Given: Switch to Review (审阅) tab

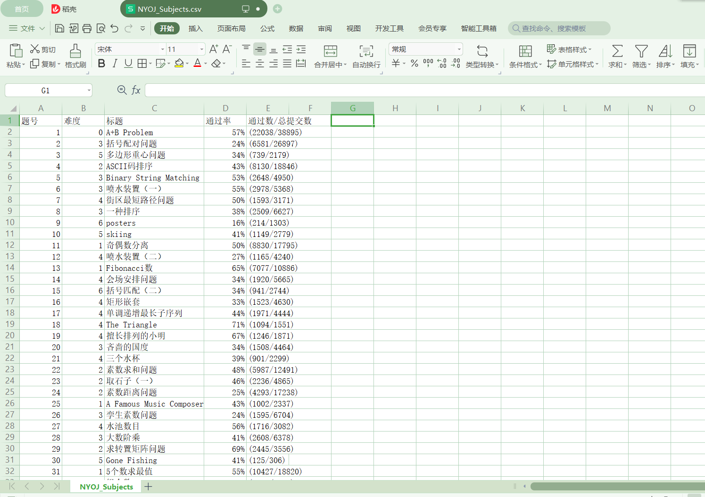Looking at the screenshot, I should pyautogui.click(x=325, y=28).
